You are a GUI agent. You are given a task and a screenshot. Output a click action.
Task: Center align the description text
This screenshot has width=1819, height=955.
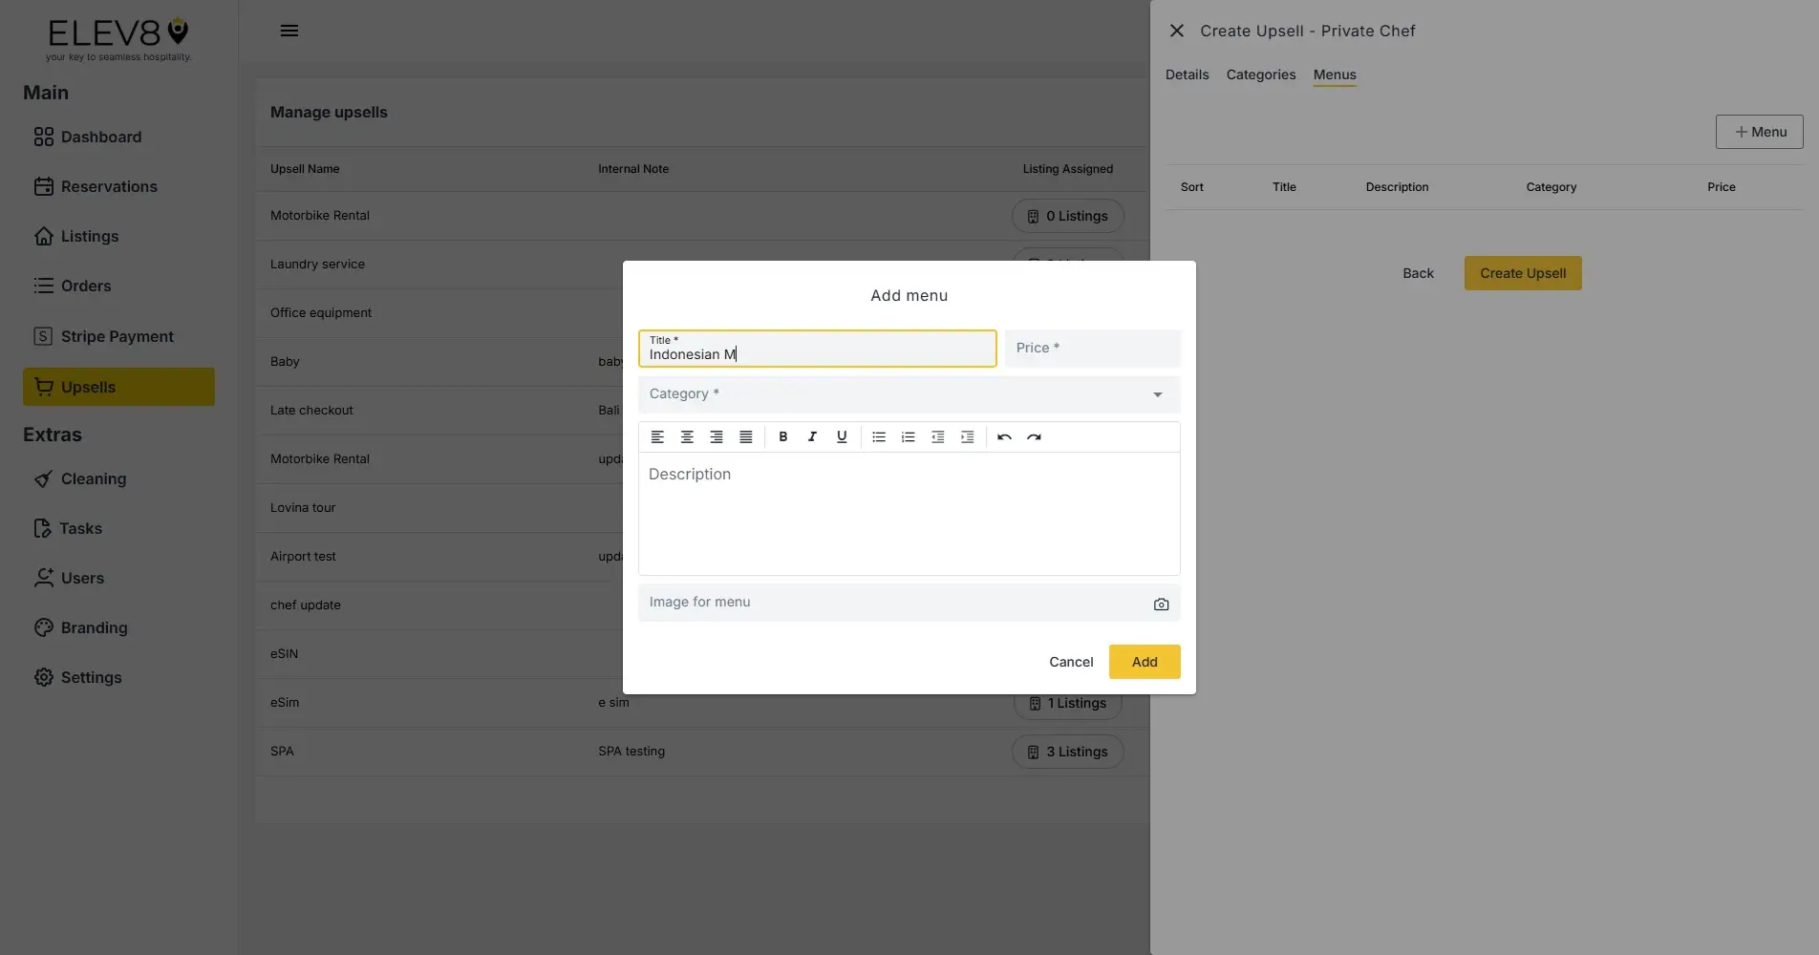(x=686, y=436)
